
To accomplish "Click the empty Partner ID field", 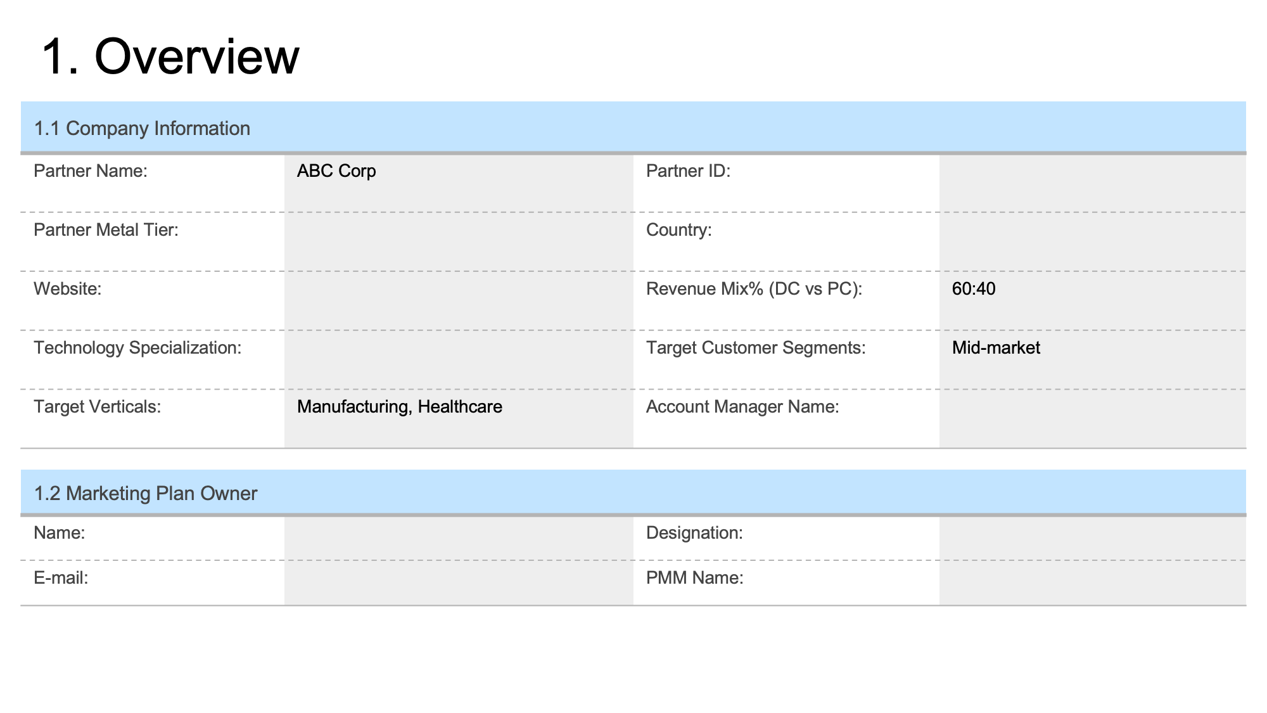I will (x=1092, y=183).
